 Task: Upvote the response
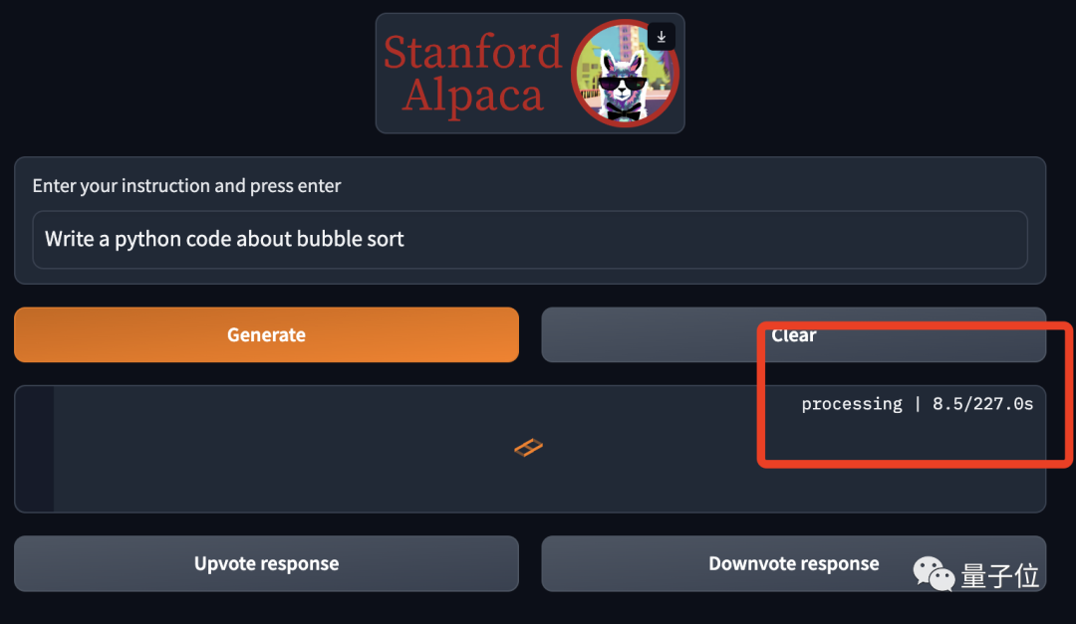(266, 563)
